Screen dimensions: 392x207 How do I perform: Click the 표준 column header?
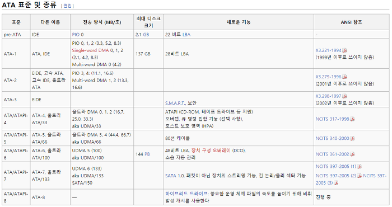(16, 22)
